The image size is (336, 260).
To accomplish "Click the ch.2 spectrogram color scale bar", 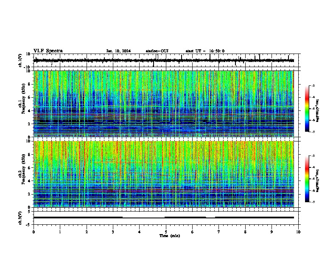I will 307,179.
